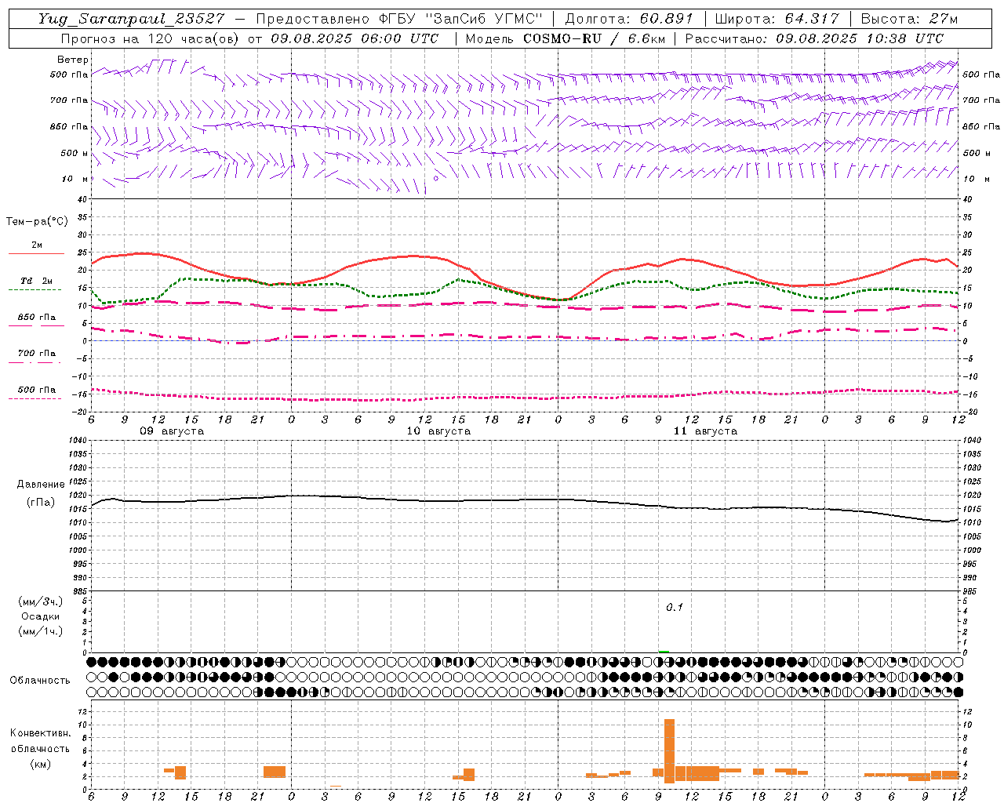Viewport: 1004px width, 803px height.
Task: Click the (мм/1ч.) precipitation unit label
Action: click(41, 631)
